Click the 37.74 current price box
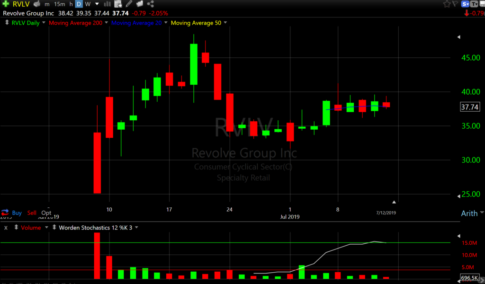The height and width of the screenshot is (284, 485). [x=470, y=107]
